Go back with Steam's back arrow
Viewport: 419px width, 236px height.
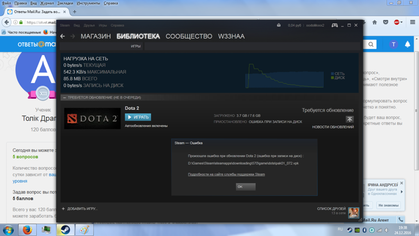click(x=62, y=36)
